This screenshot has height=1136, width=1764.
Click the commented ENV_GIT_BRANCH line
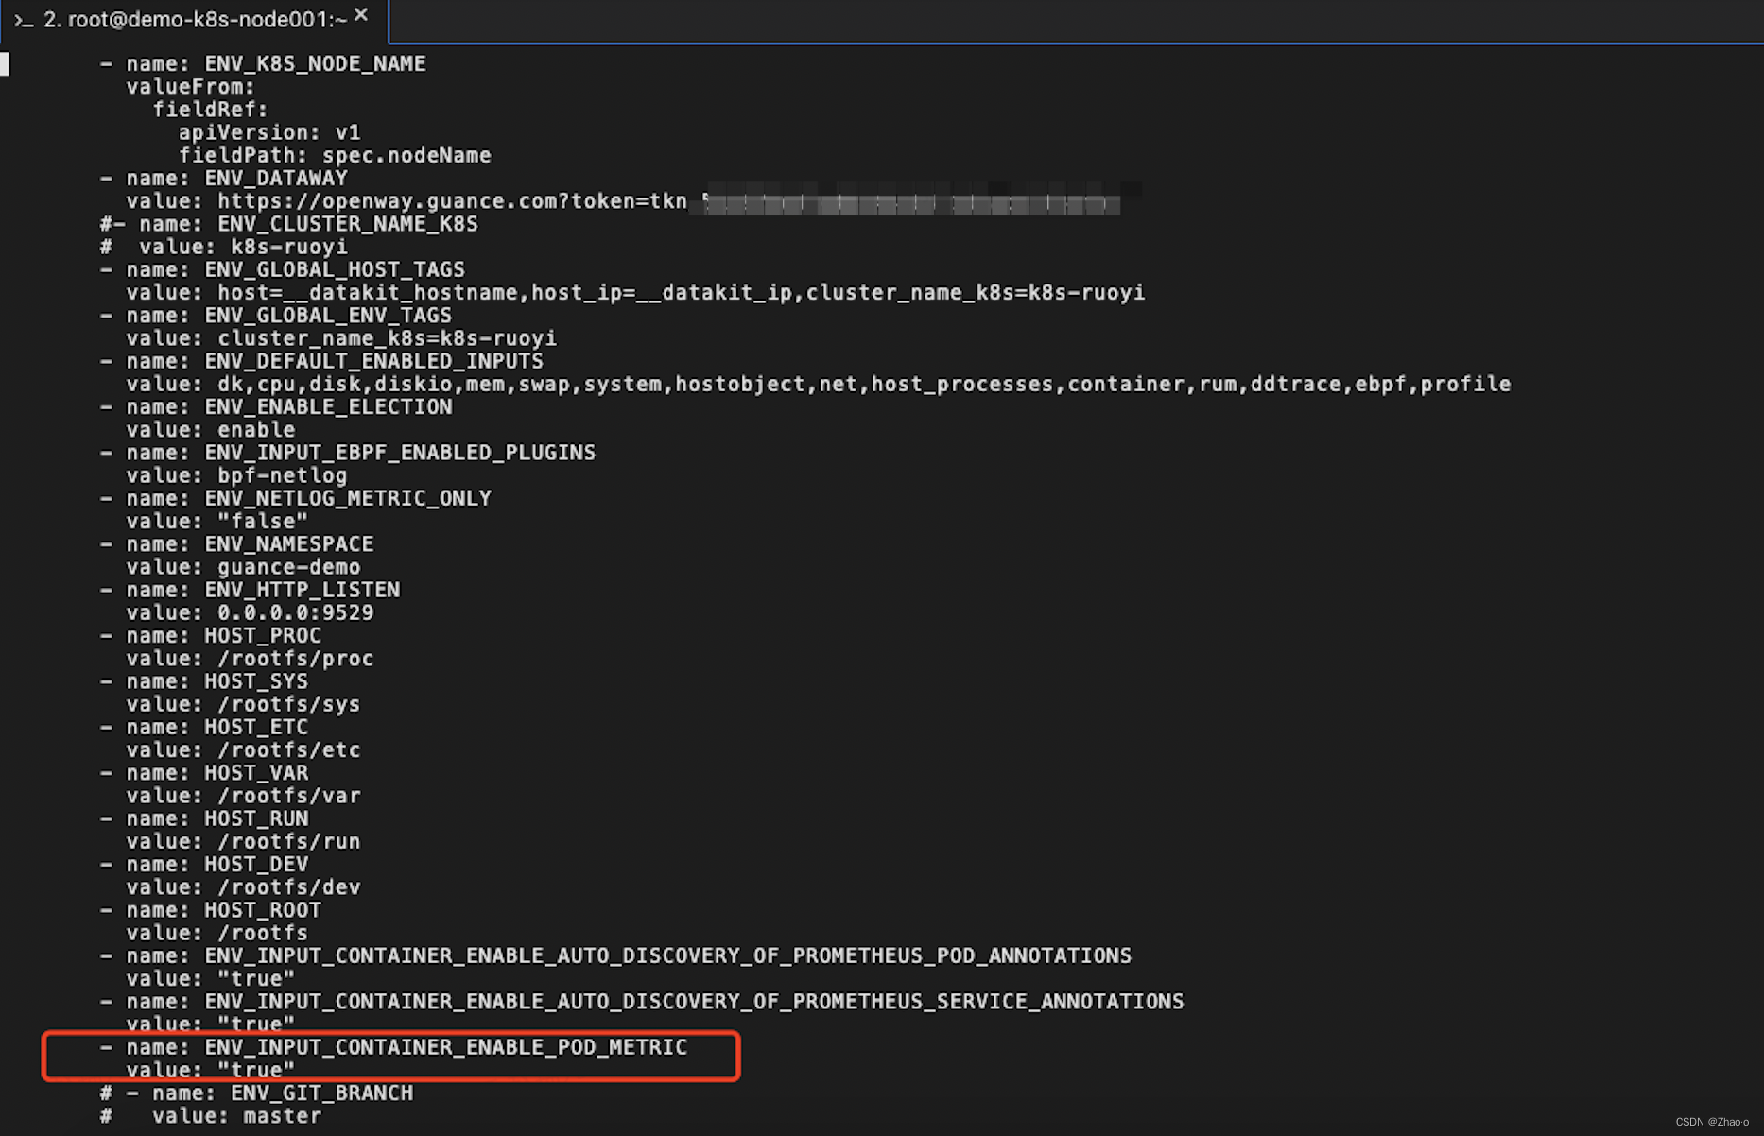(256, 1093)
